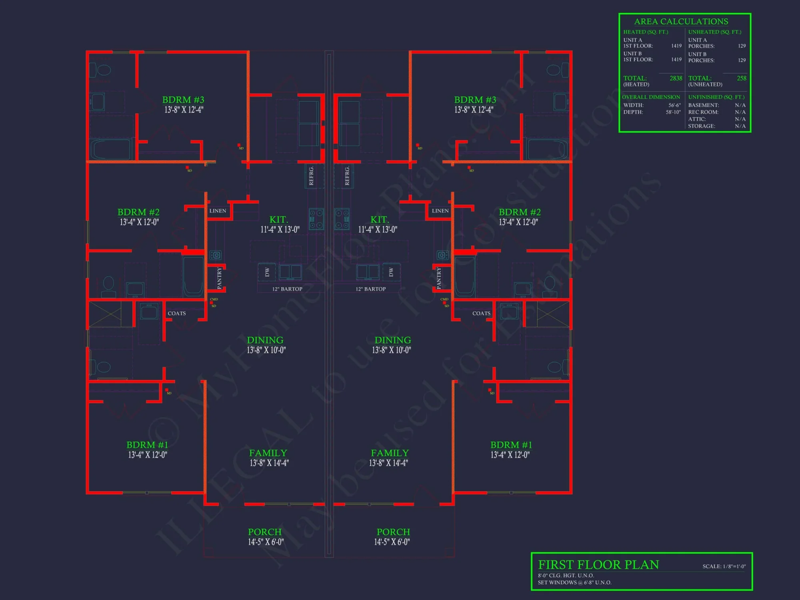Expand the LINEN closet in left unit
This screenshot has height=600, width=800.
[218, 210]
